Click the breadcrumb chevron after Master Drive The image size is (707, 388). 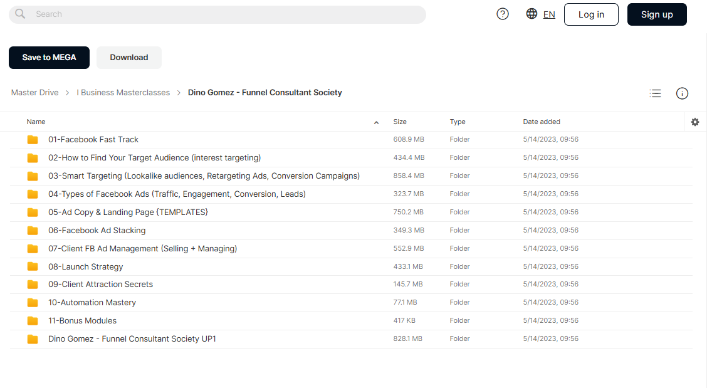[67, 93]
